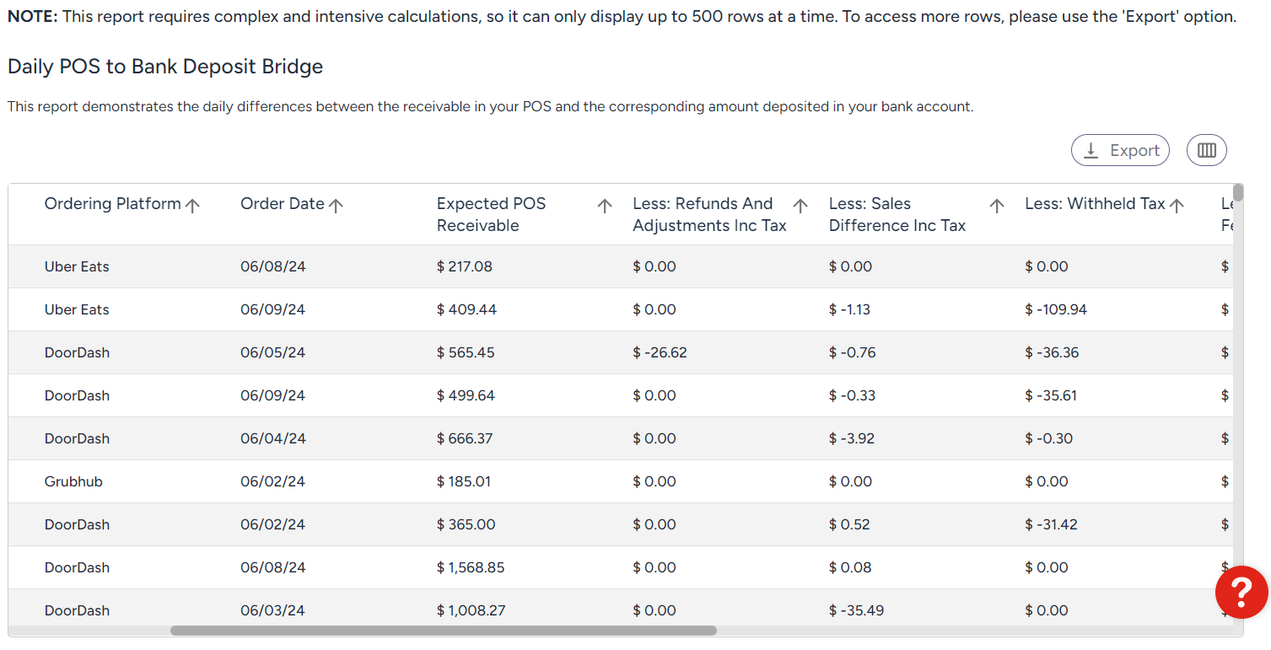Select DoorDash row with $1,568.85 receivable
The image size is (1271, 650).
coord(621,567)
